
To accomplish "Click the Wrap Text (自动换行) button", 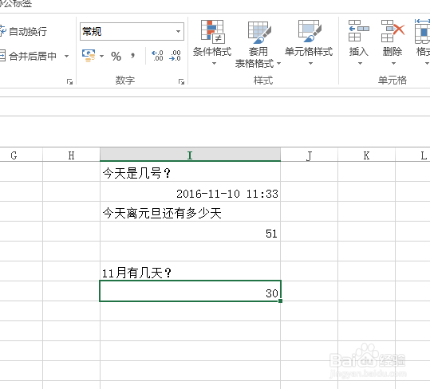I will 24,31.
